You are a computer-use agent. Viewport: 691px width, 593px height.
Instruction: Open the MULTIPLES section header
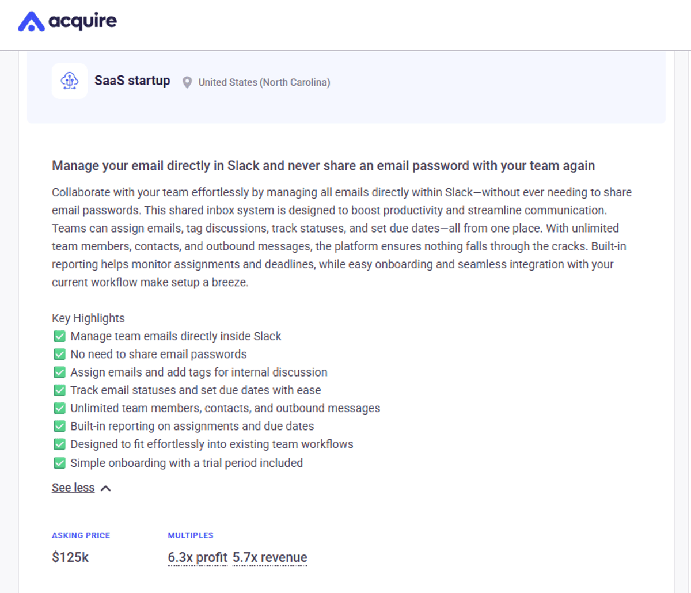tap(191, 535)
